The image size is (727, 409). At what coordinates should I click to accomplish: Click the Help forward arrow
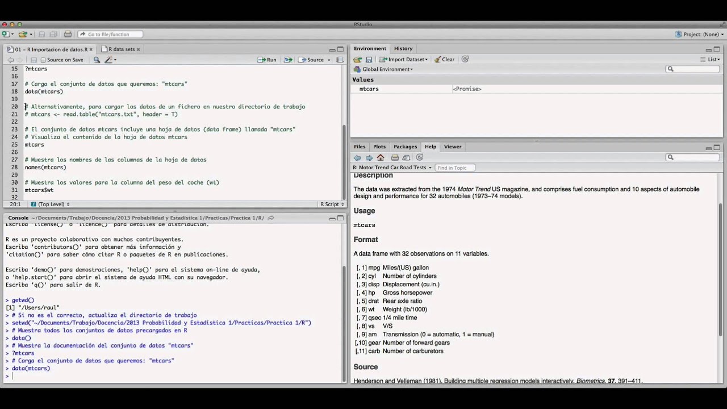[369, 157]
